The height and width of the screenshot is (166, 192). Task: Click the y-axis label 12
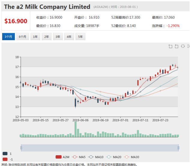[17, 117]
